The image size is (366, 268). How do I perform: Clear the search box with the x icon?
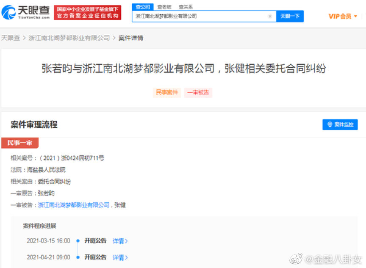270,16
